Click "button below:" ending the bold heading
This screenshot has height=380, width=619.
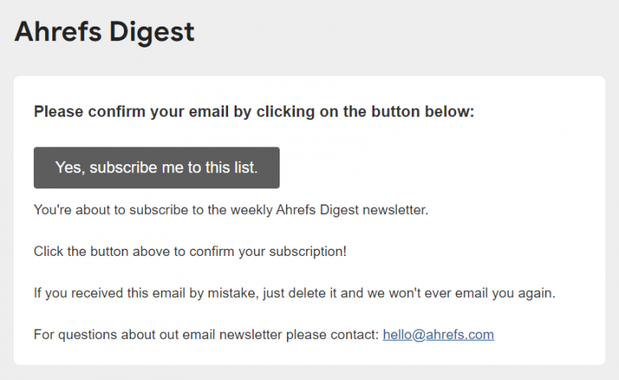pos(423,112)
